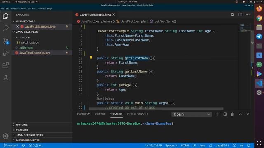The image size is (264, 148).
Task: Open the Extensions view
Action: click(5, 65)
